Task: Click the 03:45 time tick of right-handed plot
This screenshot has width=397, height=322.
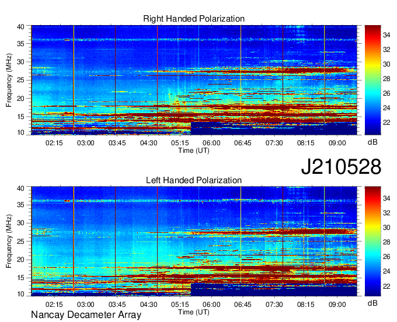Action: [117, 143]
